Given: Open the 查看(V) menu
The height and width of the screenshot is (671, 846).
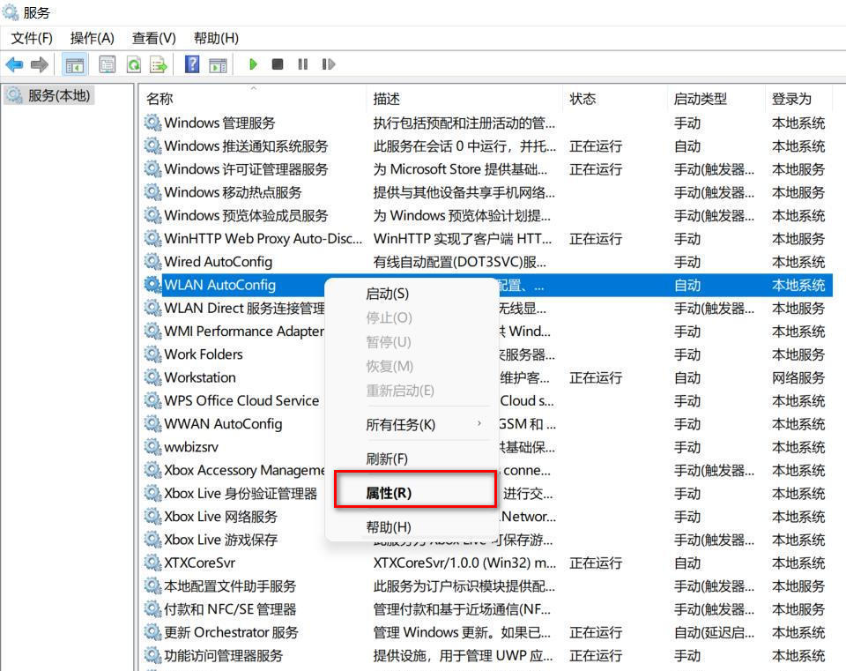Looking at the screenshot, I should (152, 38).
